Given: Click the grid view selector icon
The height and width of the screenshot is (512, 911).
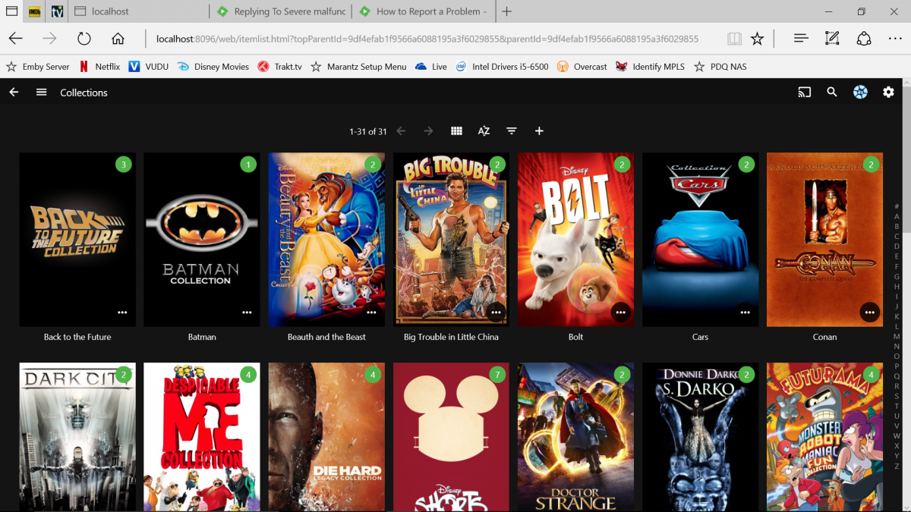Looking at the screenshot, I should pos(456,131).
